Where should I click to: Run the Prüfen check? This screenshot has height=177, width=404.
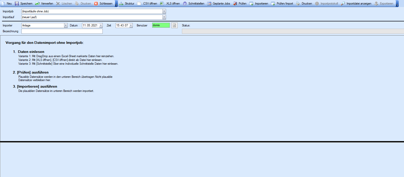point(240,4)
